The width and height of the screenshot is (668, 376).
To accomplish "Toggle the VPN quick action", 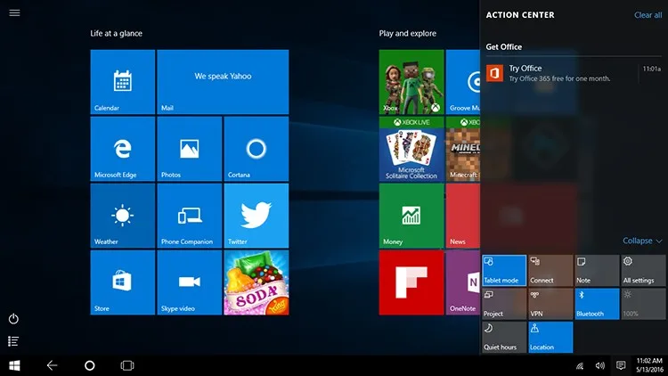I will (x=550, y=304).
